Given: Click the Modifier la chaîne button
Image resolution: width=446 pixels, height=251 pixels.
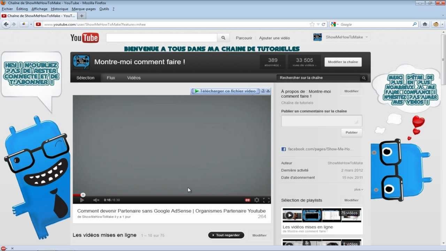Looking at the screenshot, I should (x=343, y=62).
